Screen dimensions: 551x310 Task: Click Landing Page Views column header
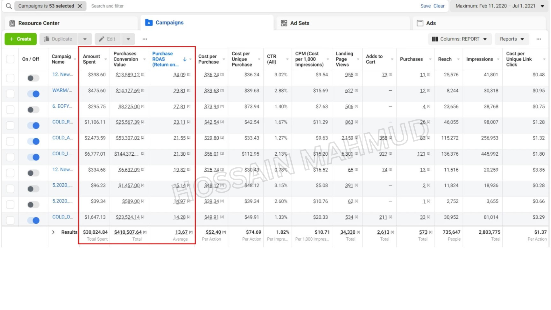(x=344, y=59)
